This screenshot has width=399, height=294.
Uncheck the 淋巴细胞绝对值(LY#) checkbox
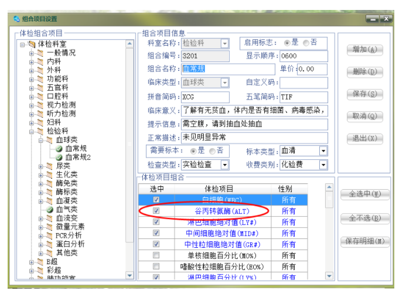click(x=156, y=222)
